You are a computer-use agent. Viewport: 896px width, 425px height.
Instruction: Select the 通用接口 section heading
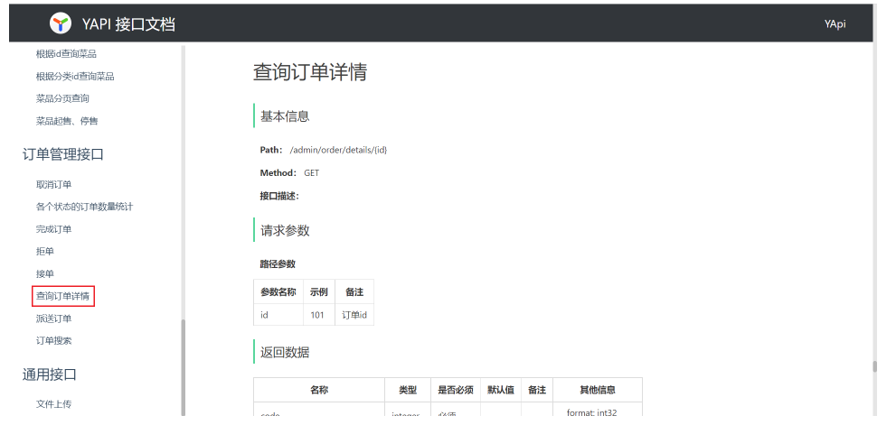(49, 374)
